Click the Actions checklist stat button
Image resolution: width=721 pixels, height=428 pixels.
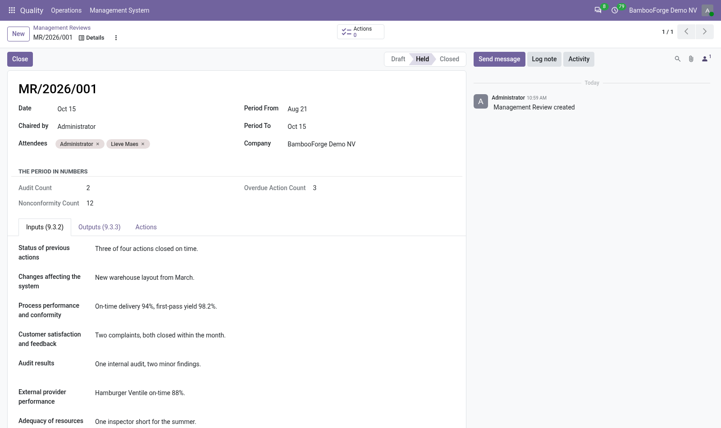[360, 32]
